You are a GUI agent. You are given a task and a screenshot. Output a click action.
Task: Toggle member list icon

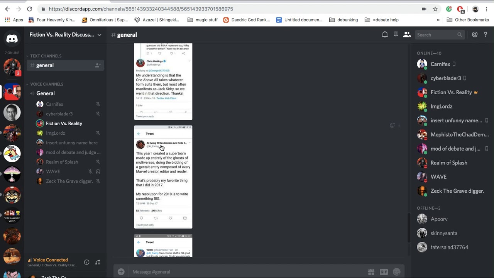click(x=407, y=35)
